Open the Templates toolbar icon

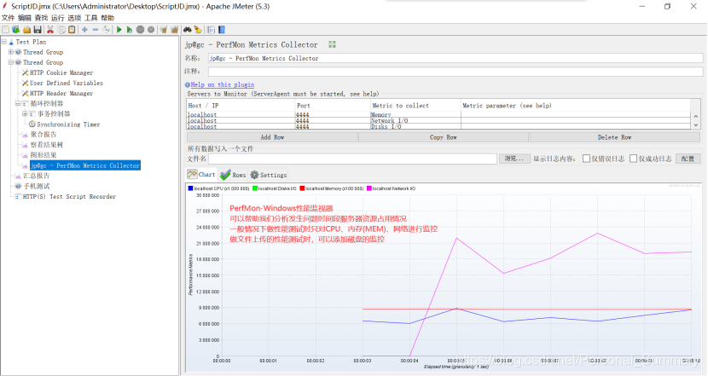click(x=16, y=30)
